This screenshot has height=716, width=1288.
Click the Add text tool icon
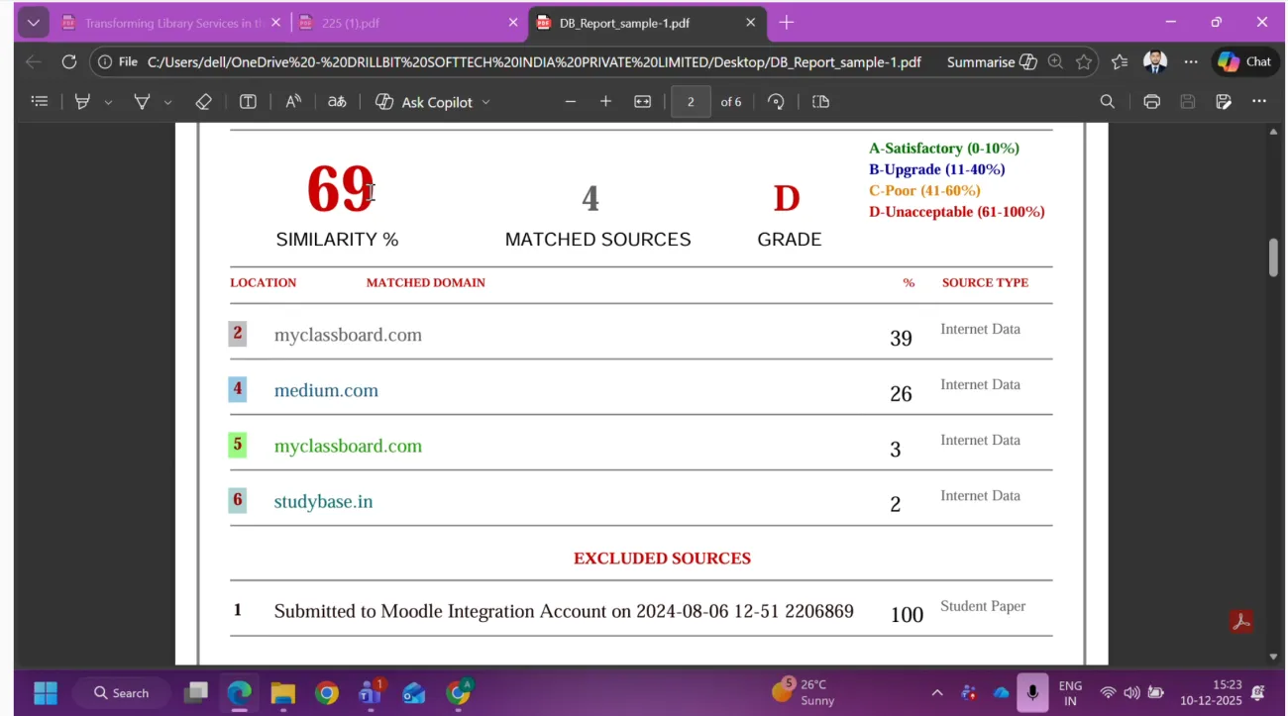(x=248, y=102)
